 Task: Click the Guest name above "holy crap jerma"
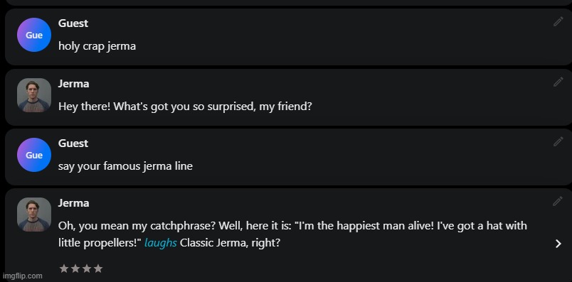coord(73,23)
